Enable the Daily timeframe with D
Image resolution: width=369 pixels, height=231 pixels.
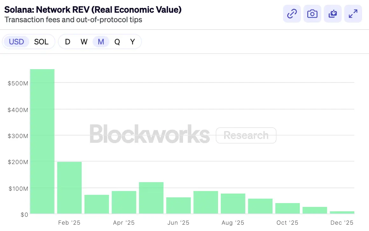coord(67,42)
